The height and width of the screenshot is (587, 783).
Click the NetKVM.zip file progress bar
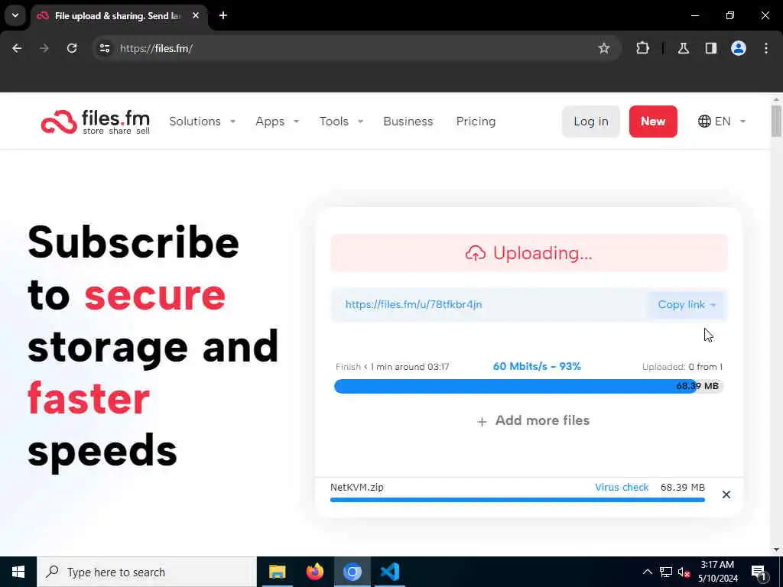[518, 500]
